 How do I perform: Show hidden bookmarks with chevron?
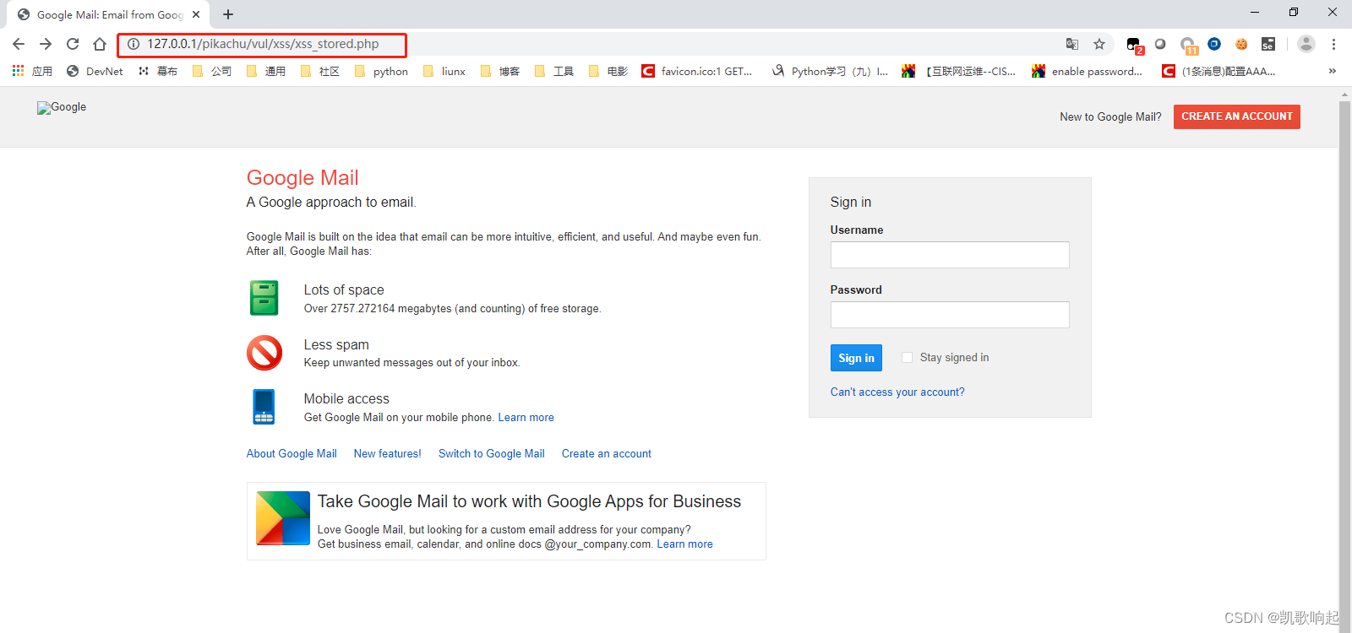point(1333,71)
